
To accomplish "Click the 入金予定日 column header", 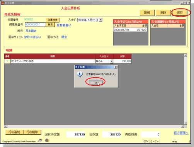I will (122, 25).
